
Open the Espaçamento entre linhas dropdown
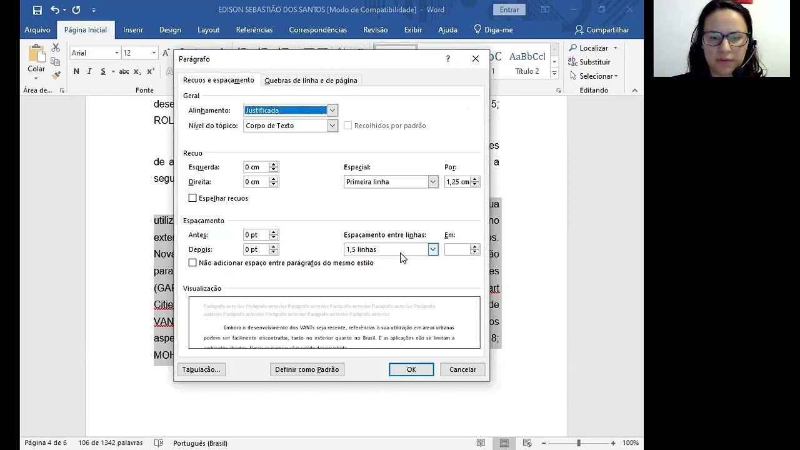(x=432, y=249)
